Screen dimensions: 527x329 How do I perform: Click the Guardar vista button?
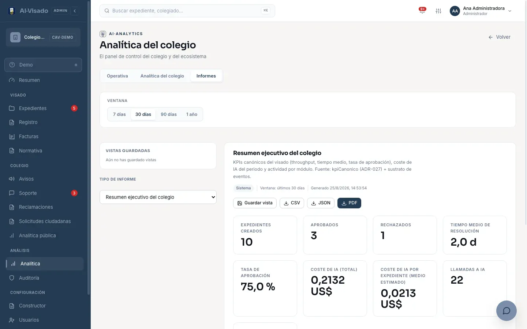point(255,203)
